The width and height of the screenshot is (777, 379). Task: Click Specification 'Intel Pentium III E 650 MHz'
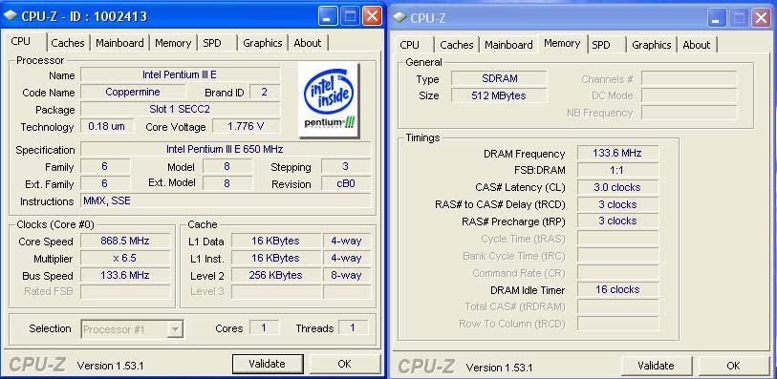tap(226, 149)
